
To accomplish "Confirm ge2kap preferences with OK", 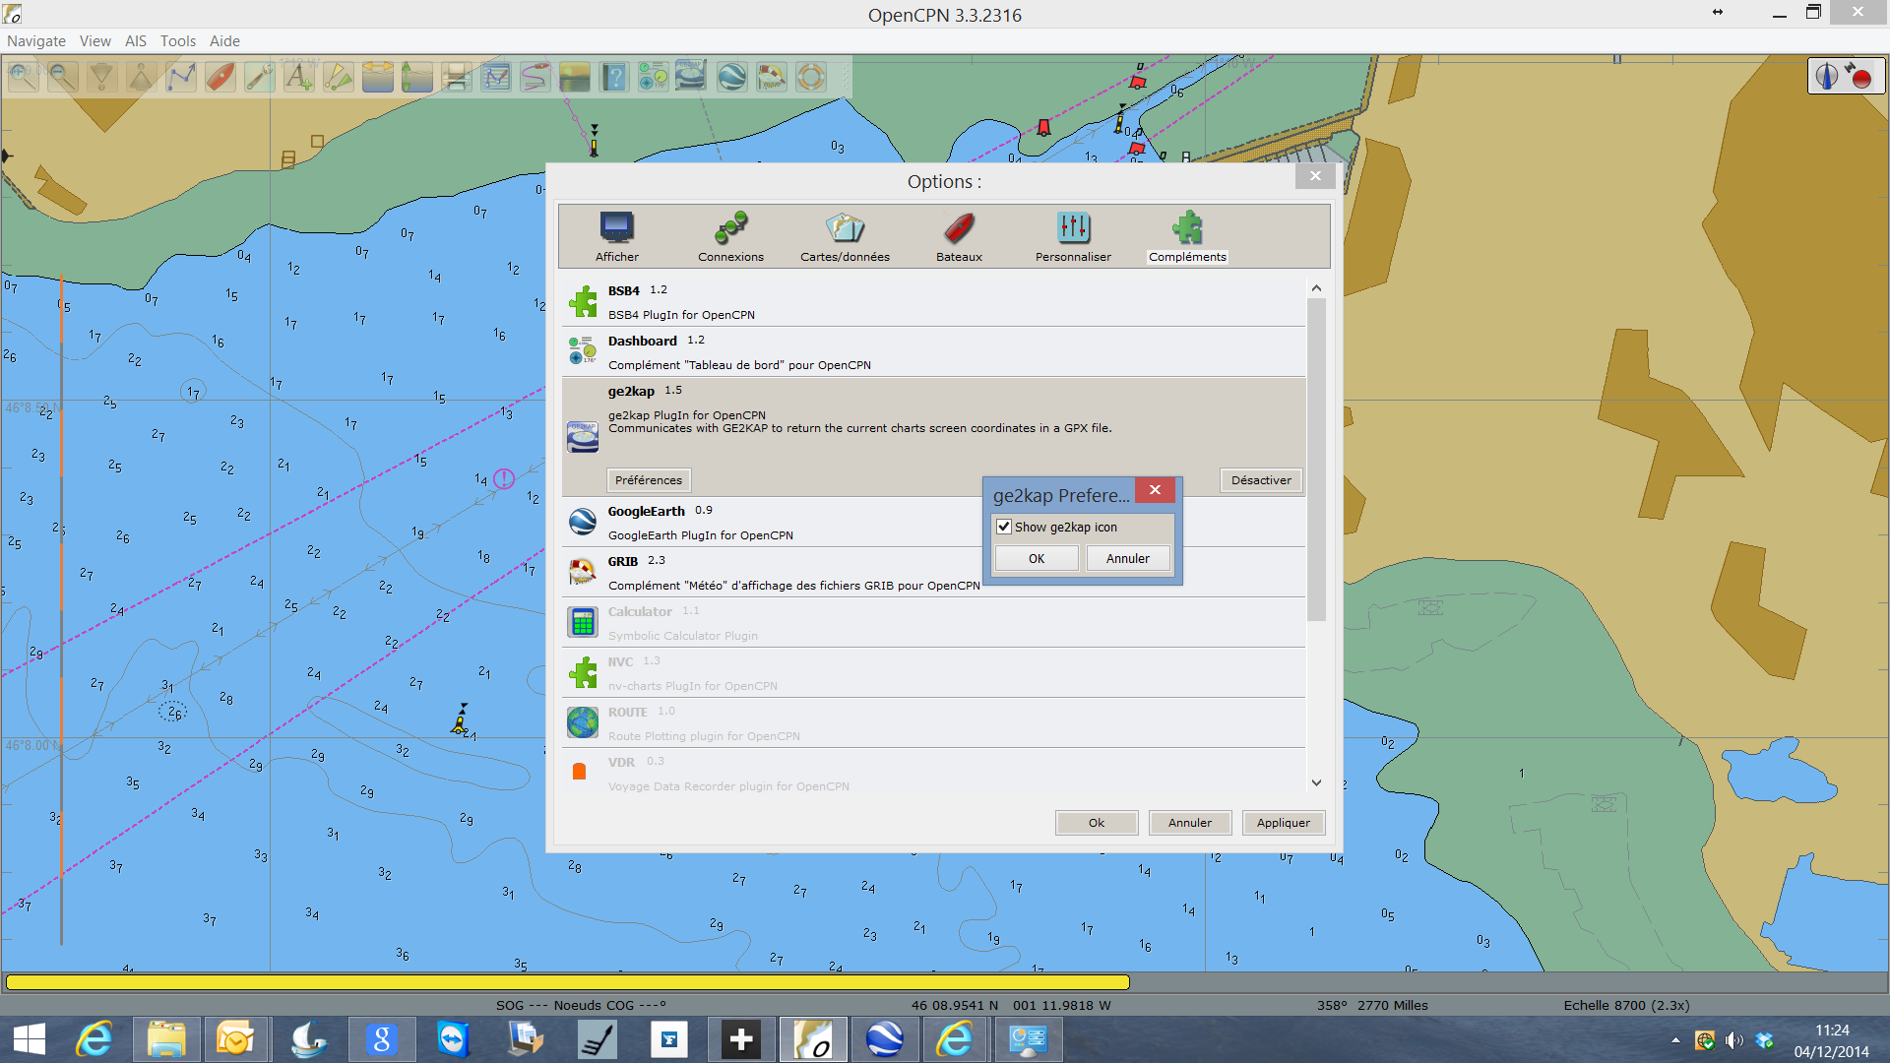I will pyautogui.click(x=1037, y=558).
